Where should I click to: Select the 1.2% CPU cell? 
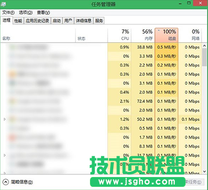(119, 119)
